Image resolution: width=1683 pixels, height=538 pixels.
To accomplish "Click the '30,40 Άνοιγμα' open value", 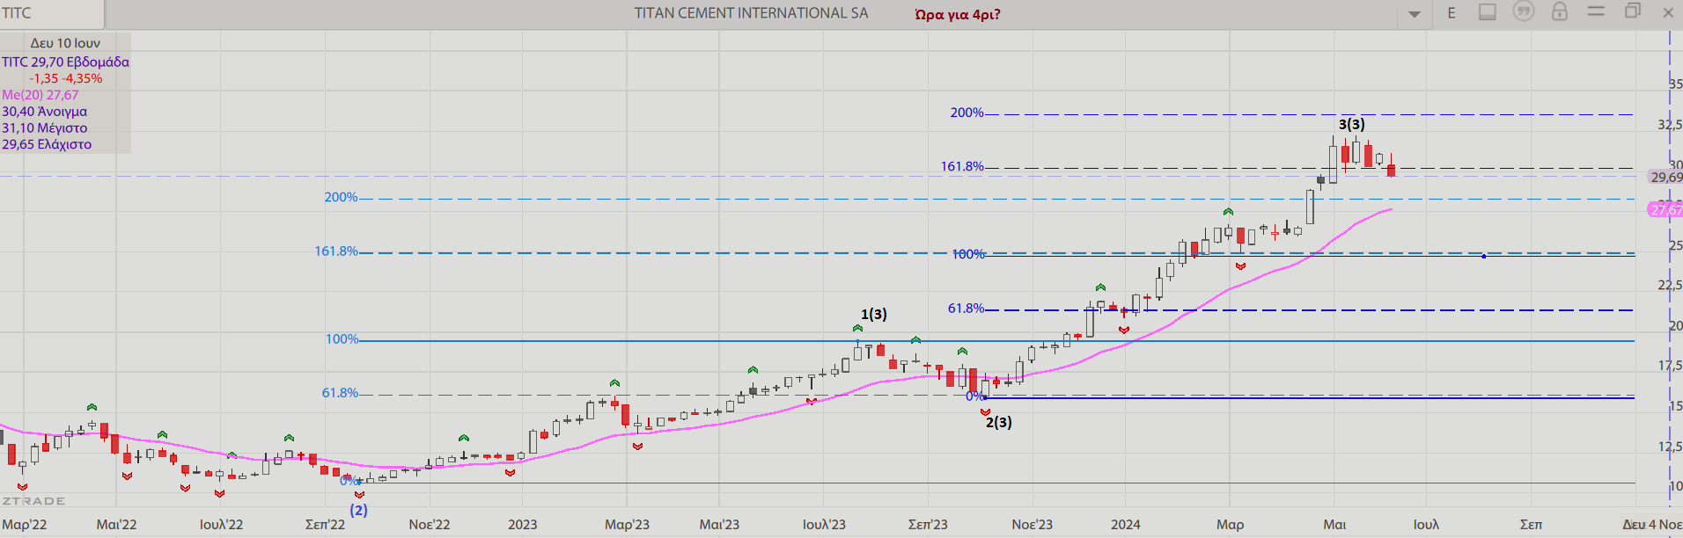I will (44, 112).
